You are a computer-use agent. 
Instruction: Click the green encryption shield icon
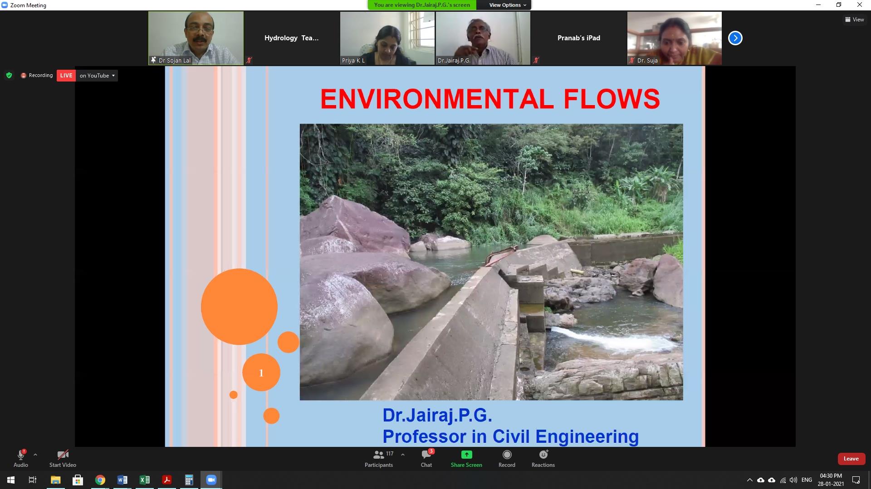tap(9, 75)
